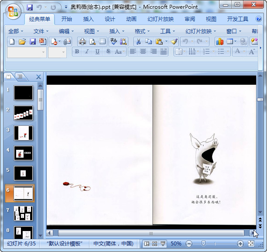Click the Insert Chart icon

click(x=219, y=41)
